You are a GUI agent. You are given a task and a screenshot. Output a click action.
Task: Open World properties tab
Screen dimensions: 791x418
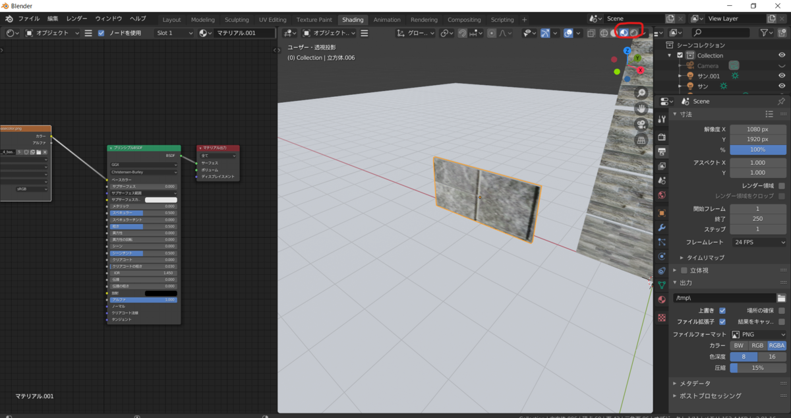662,195
